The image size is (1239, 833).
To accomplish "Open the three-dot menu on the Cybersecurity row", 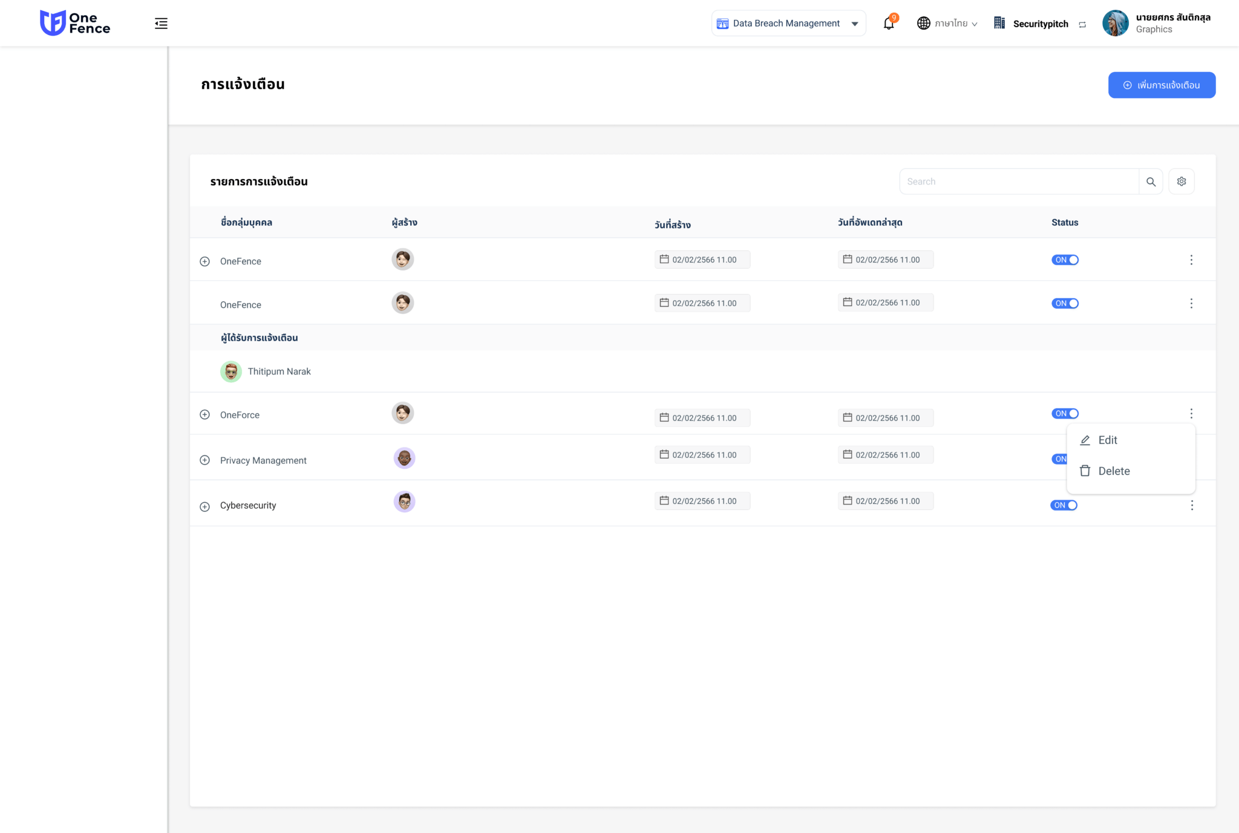I will (1192, 505).
